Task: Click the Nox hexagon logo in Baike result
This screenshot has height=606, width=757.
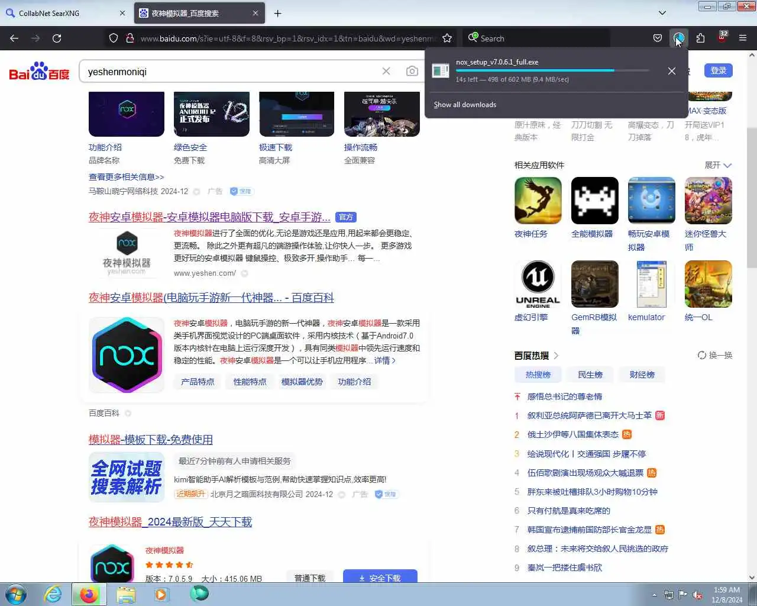Action: [x=127, y=355]
